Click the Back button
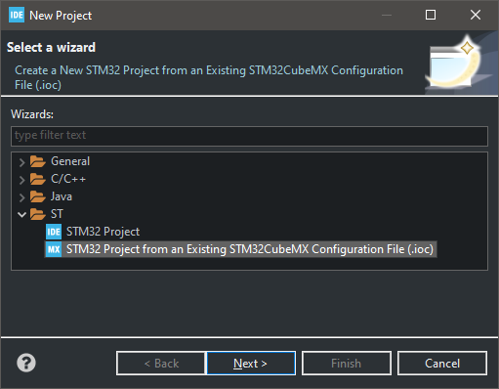The width and height of the screenshot is (499, 389). [161, 364]
